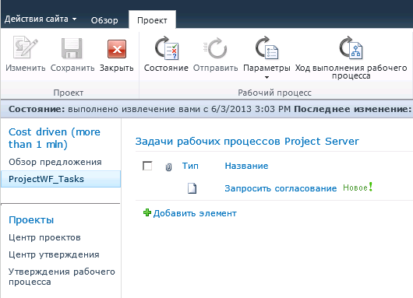
Task: Click the Последнее изменение status text
Action: click(x=352, y=109)
